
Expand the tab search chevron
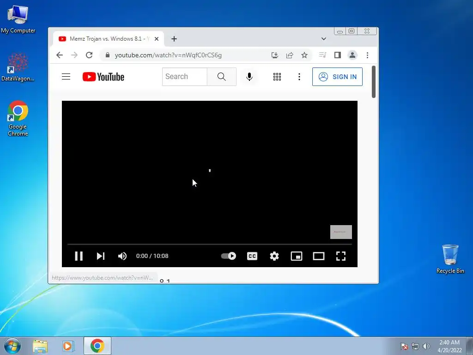point(324,39)
